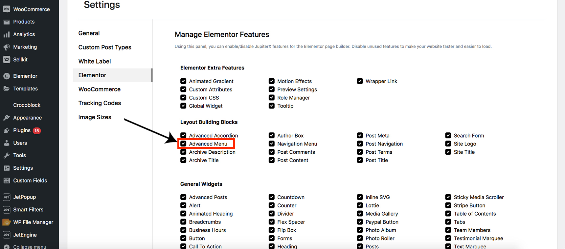Image resolution: width=565 pixels, height=249 pixels.
Task: Click the Animated Heading label
Action: [x=211, y=214]
